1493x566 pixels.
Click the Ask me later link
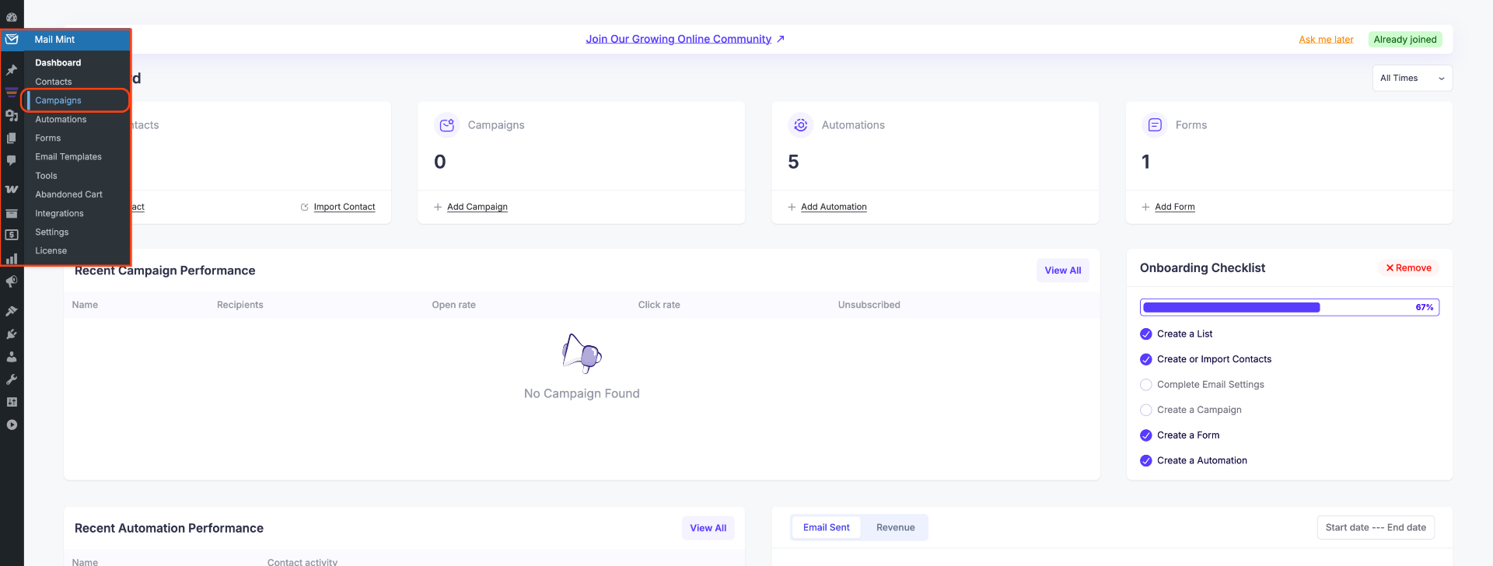pyautogui.click(x=1326, y=40)
